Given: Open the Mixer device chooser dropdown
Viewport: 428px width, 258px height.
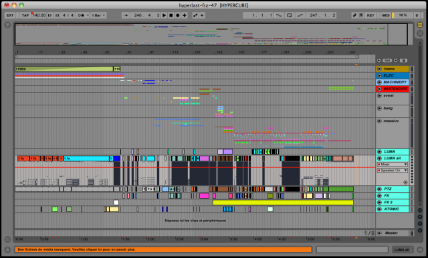Looking at the screenshot, I should tap(393, 165).
